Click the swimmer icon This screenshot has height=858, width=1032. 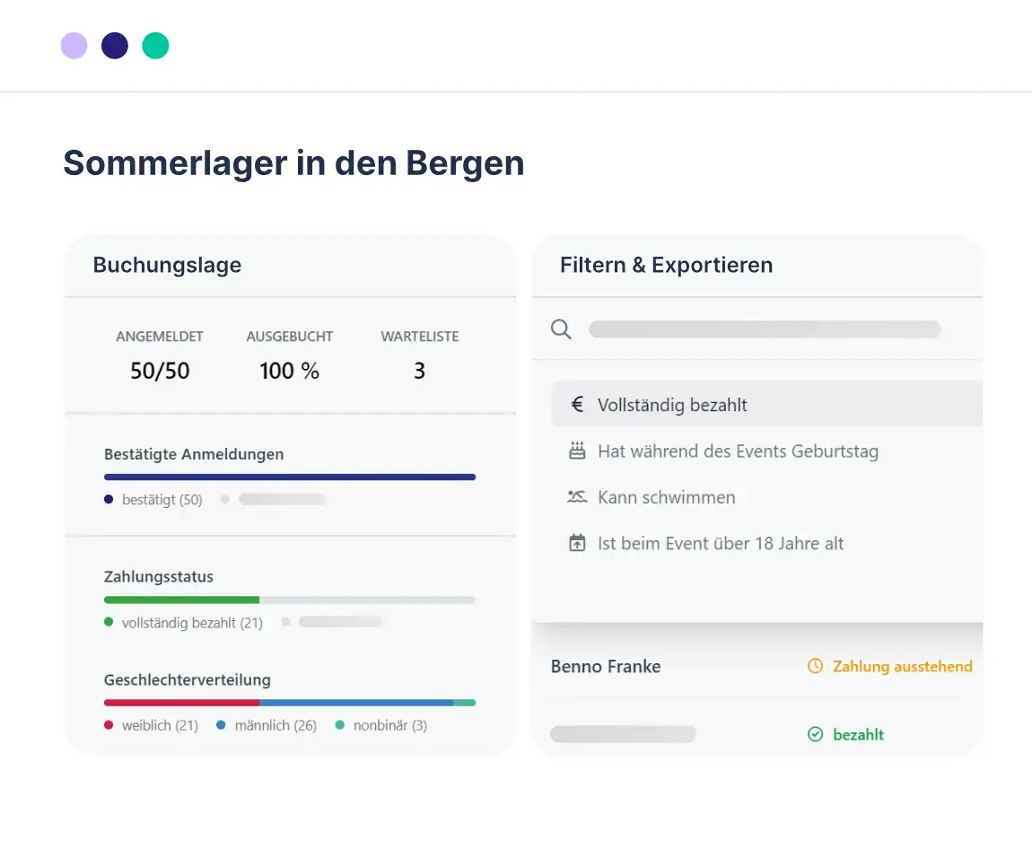(577, 497)
